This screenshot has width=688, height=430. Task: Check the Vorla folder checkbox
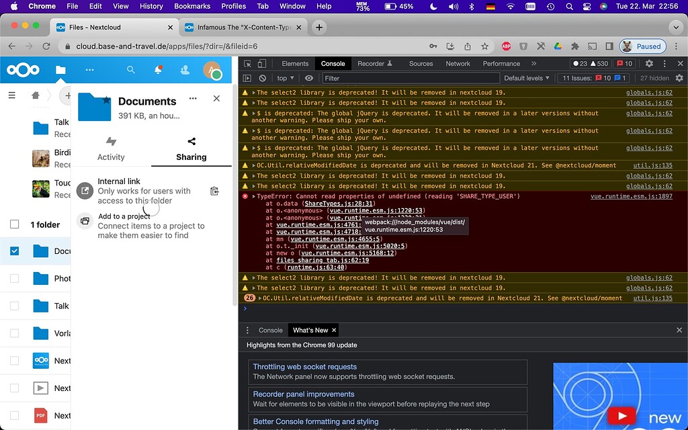click(15, 333)
